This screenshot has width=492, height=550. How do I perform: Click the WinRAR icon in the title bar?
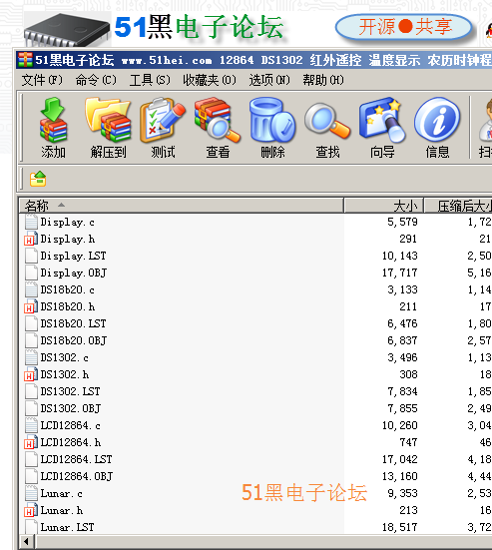25,60
